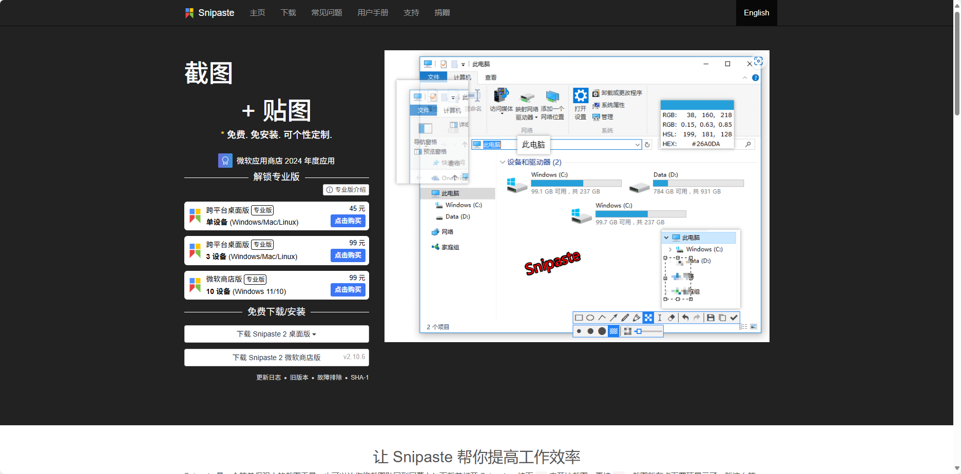Toggle the mosaic tool in the annotation toolbar
The width and height of the screenshot is (961, 474).
point(648,318)
